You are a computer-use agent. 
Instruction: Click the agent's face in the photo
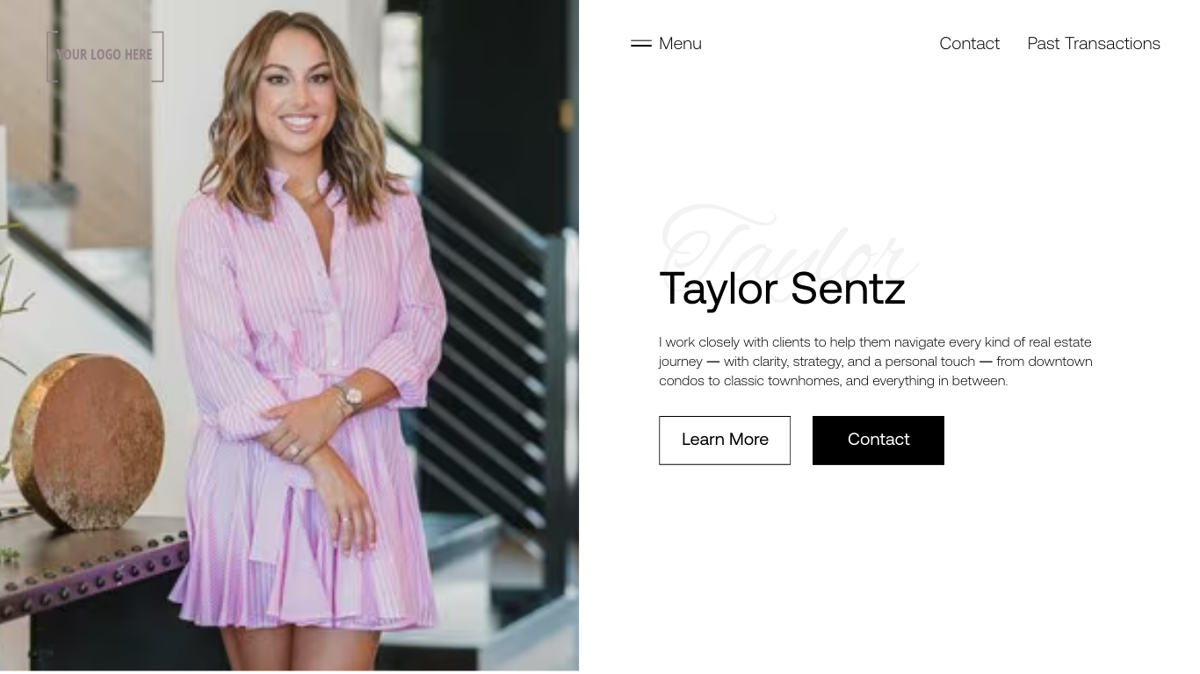click(x=296, y=98)
